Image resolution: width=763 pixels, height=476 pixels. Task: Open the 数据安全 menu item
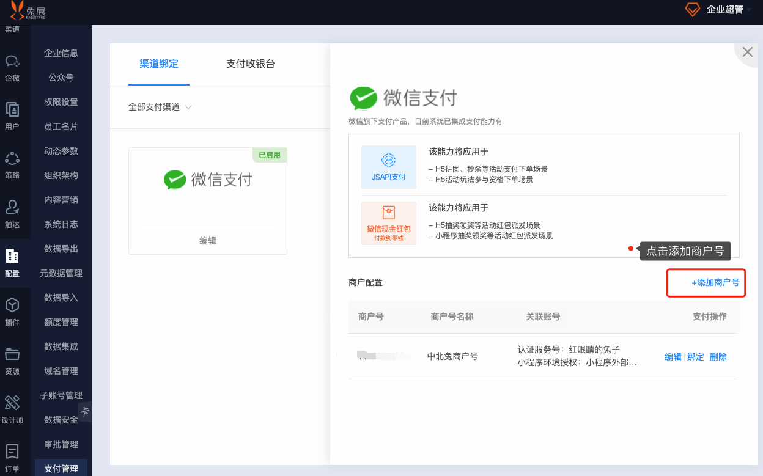tap(61, 420)
